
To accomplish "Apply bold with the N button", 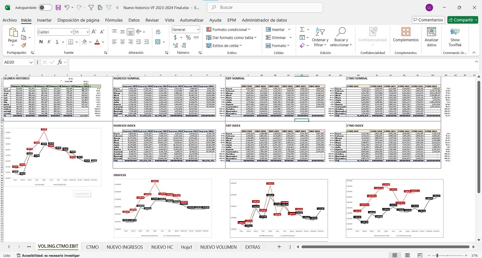I will click(x=41, y=42).
